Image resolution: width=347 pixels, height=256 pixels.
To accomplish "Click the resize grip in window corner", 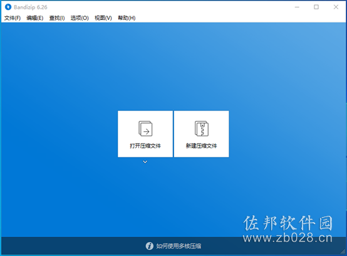I will 343,252.
